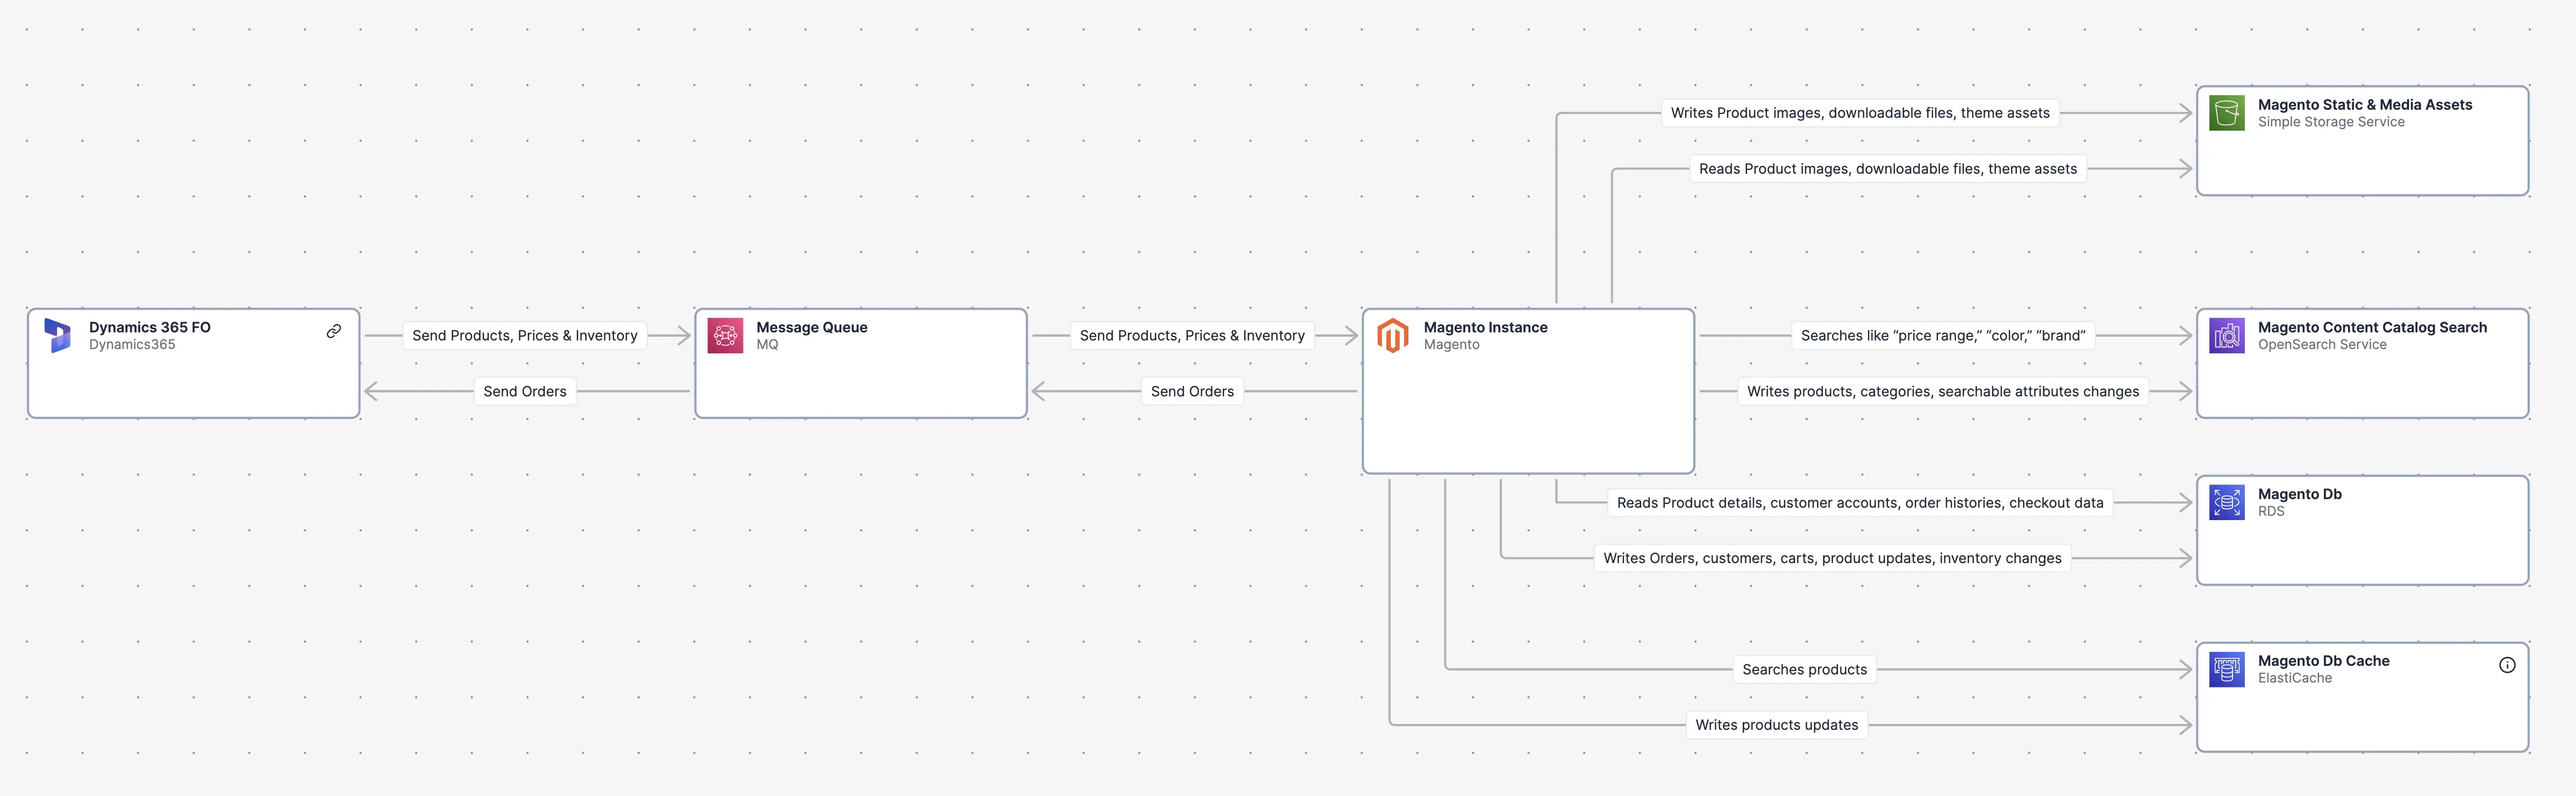Select the Message Queue MQ icon
The width and height of the screenshot is (2576, 796).
[x=724, y=335]
